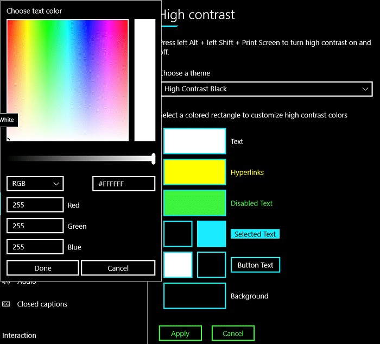Click the Disabled Text sample label
This screenshot has width=380, height=344.
251,203
